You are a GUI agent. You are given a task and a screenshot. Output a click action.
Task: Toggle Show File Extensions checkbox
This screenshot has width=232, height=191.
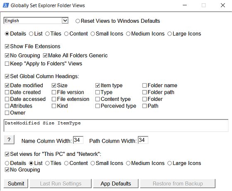[x=7, y=46]
